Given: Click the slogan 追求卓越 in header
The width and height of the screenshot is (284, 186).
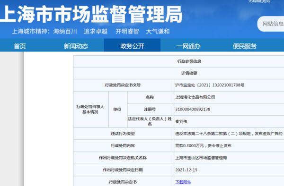Looking at the screenshot, I should click(x=96, y=32).
